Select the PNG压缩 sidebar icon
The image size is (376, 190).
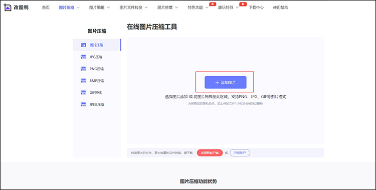(83, 69)
